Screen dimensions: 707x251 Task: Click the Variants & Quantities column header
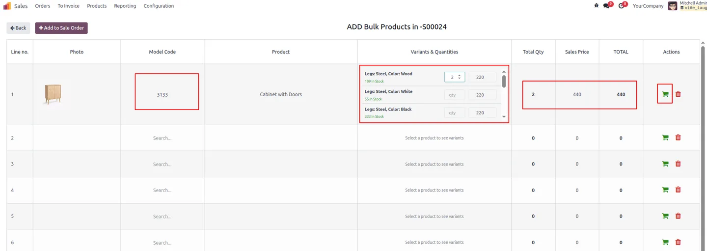(x=435, y=52)
